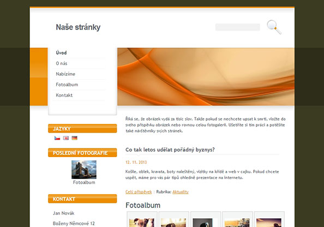Screen dimensions: 324x227
Task: Open the Tower Bridge photo thumbnail
Action: pos(84,170)
